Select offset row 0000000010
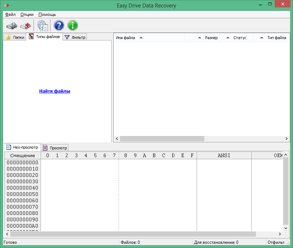This screenshot has height=248, width=293. tap(23, 169)
